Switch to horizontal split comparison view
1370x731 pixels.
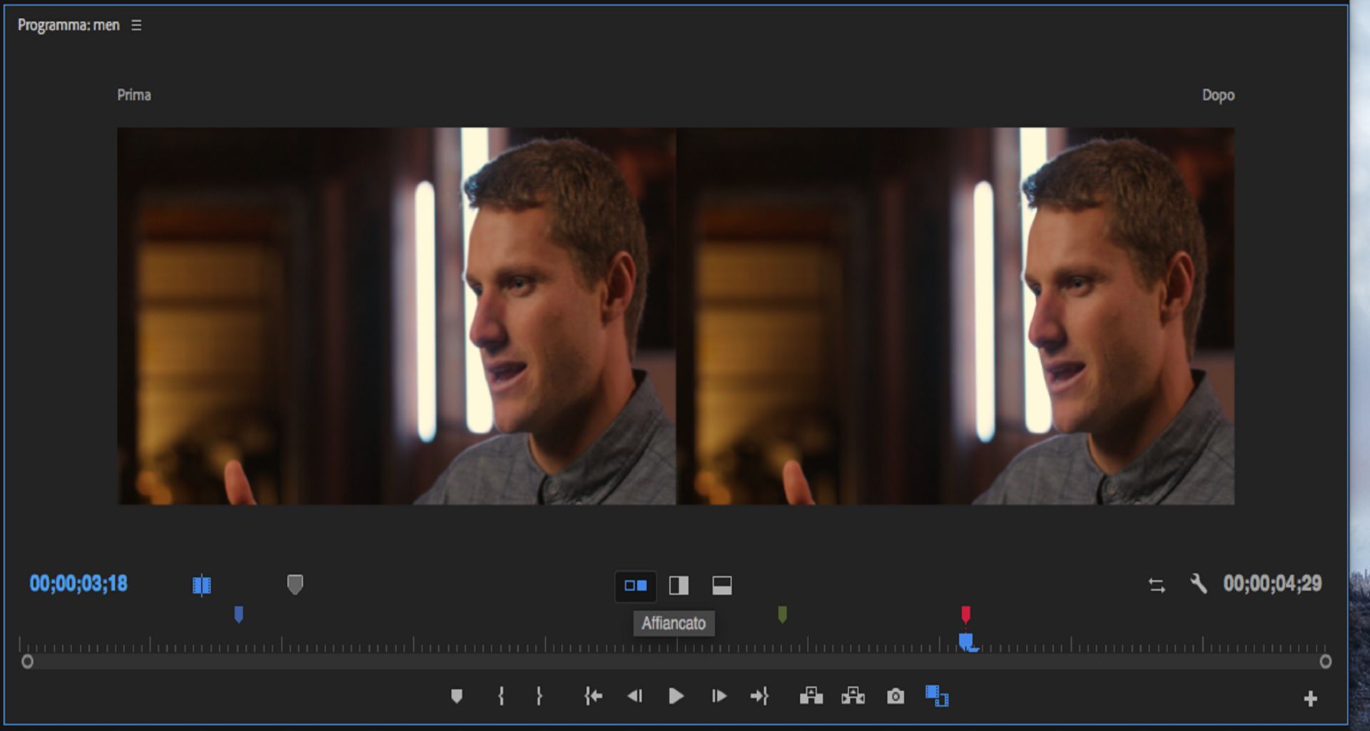coord(722,585)
